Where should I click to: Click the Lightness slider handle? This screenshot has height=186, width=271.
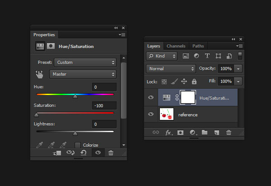[x=75, y=134]
